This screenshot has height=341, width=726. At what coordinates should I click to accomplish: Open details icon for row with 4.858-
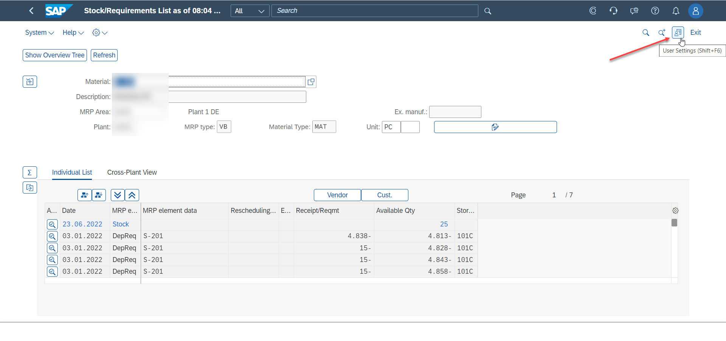click(x=52, y=271)
